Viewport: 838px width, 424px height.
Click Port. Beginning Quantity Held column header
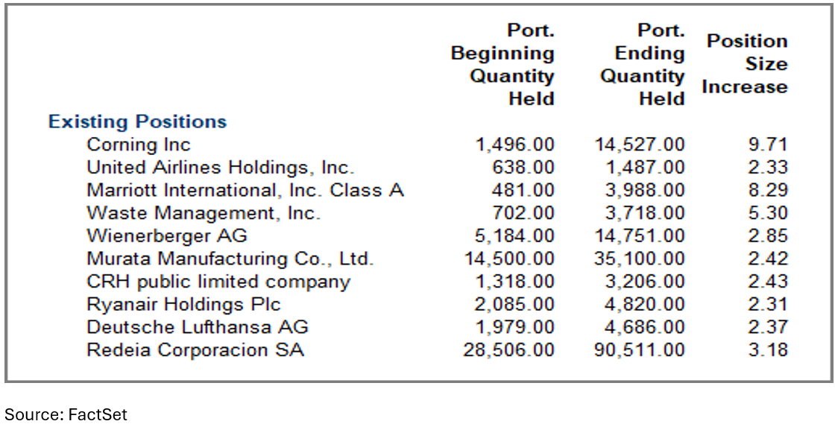503,65
